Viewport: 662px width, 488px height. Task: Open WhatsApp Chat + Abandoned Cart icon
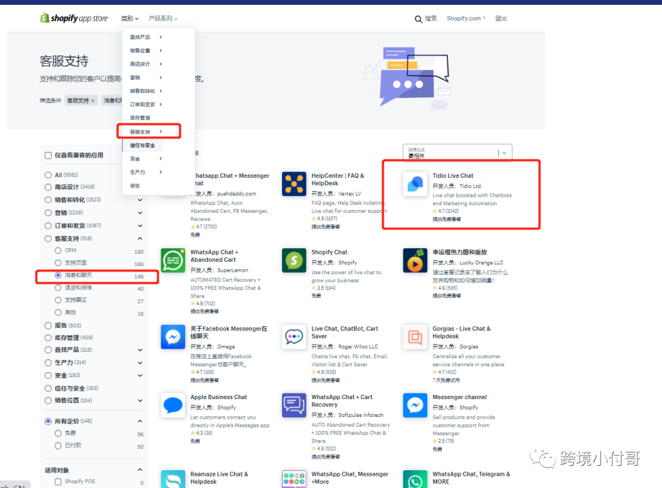point(173,261)
